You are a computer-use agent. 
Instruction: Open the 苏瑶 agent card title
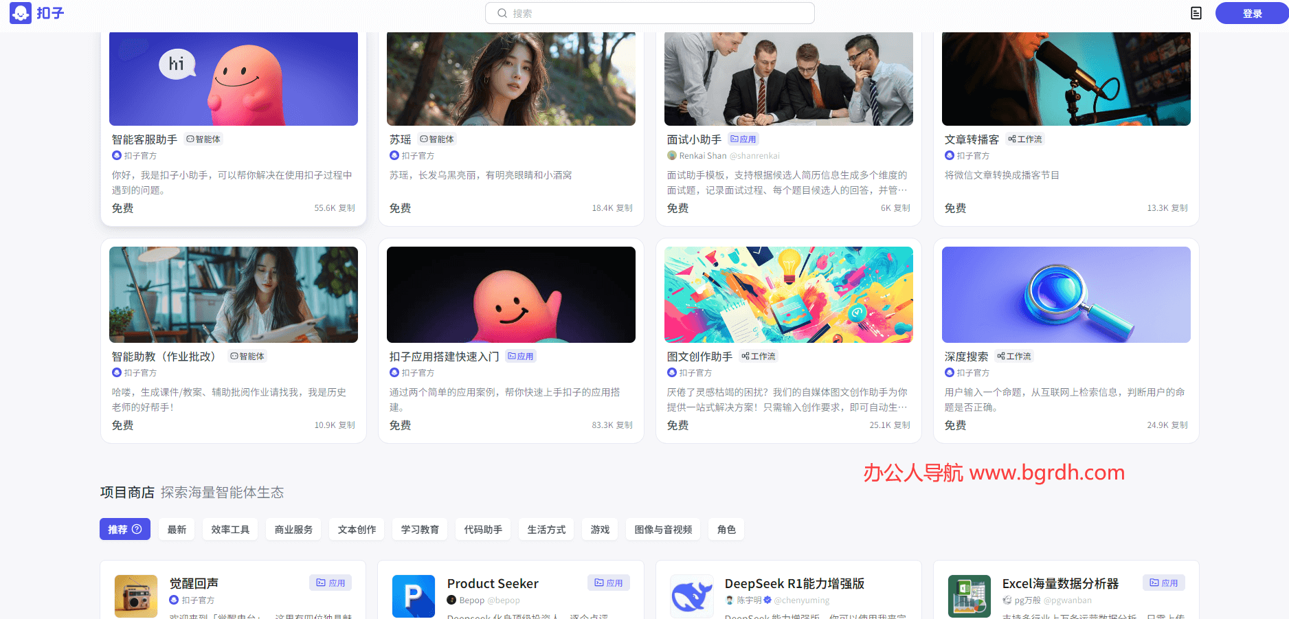[x=401, y=139]
